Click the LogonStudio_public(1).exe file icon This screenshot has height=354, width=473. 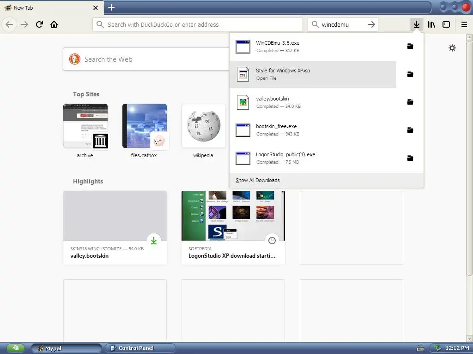[243, 159]
